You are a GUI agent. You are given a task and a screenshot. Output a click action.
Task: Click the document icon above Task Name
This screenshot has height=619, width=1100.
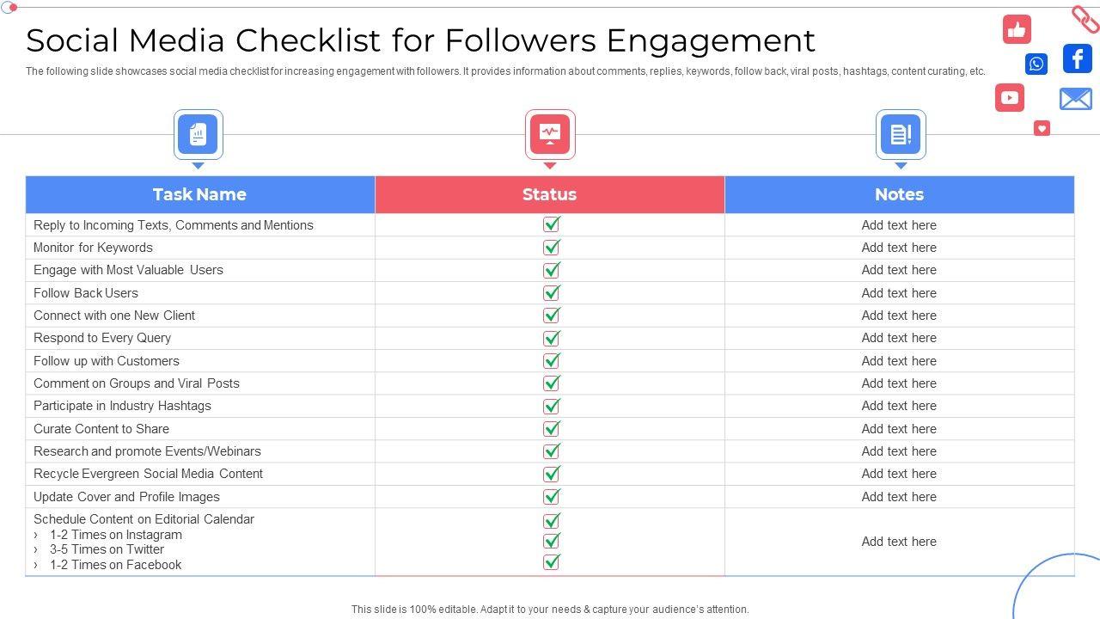199,134
